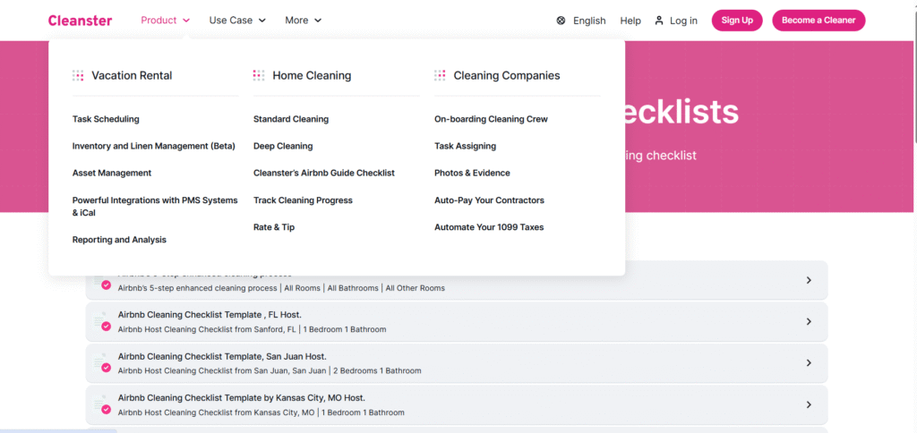The width and height of the screenshot is (917, 433).
Task: Expand the More menu chevron
Action: point(318,21)
